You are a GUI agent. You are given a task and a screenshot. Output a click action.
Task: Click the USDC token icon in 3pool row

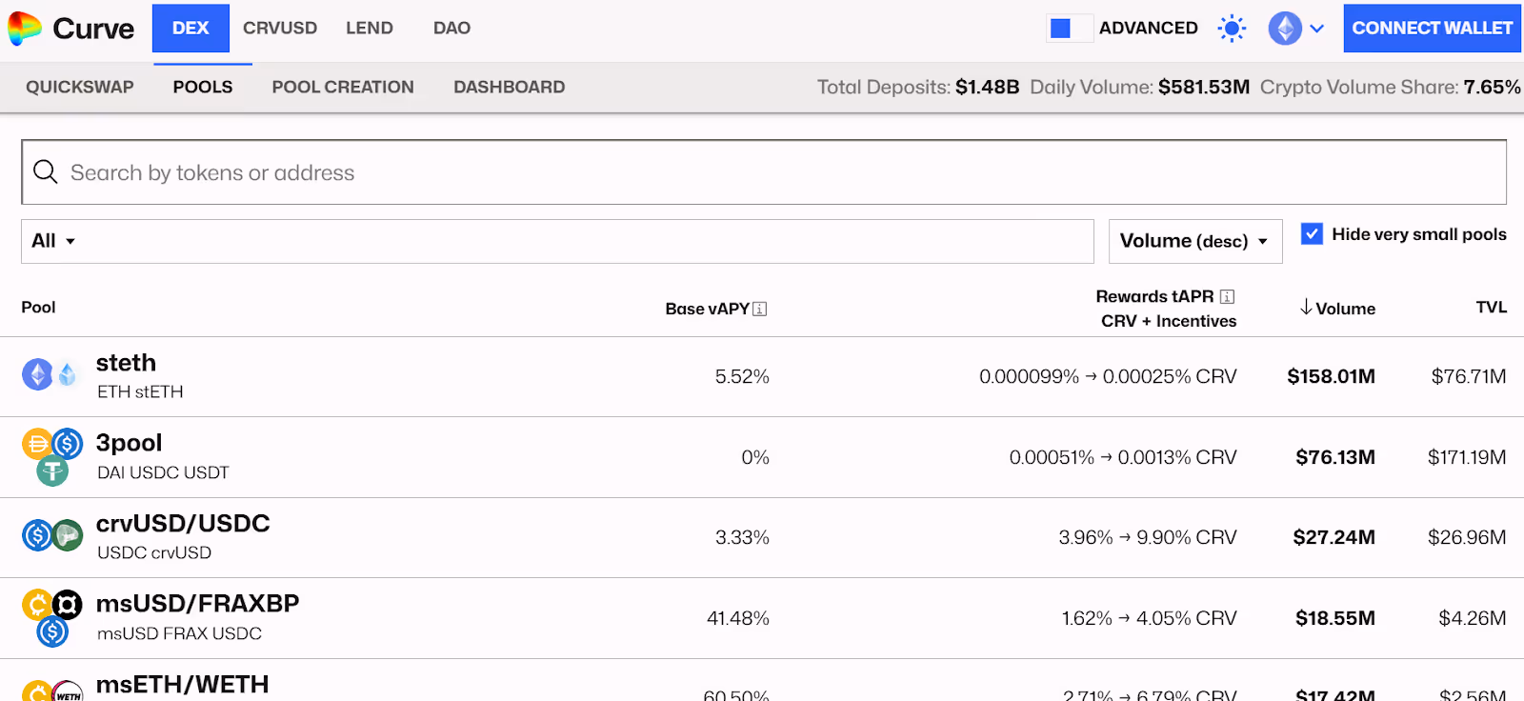tap(67, 443)
